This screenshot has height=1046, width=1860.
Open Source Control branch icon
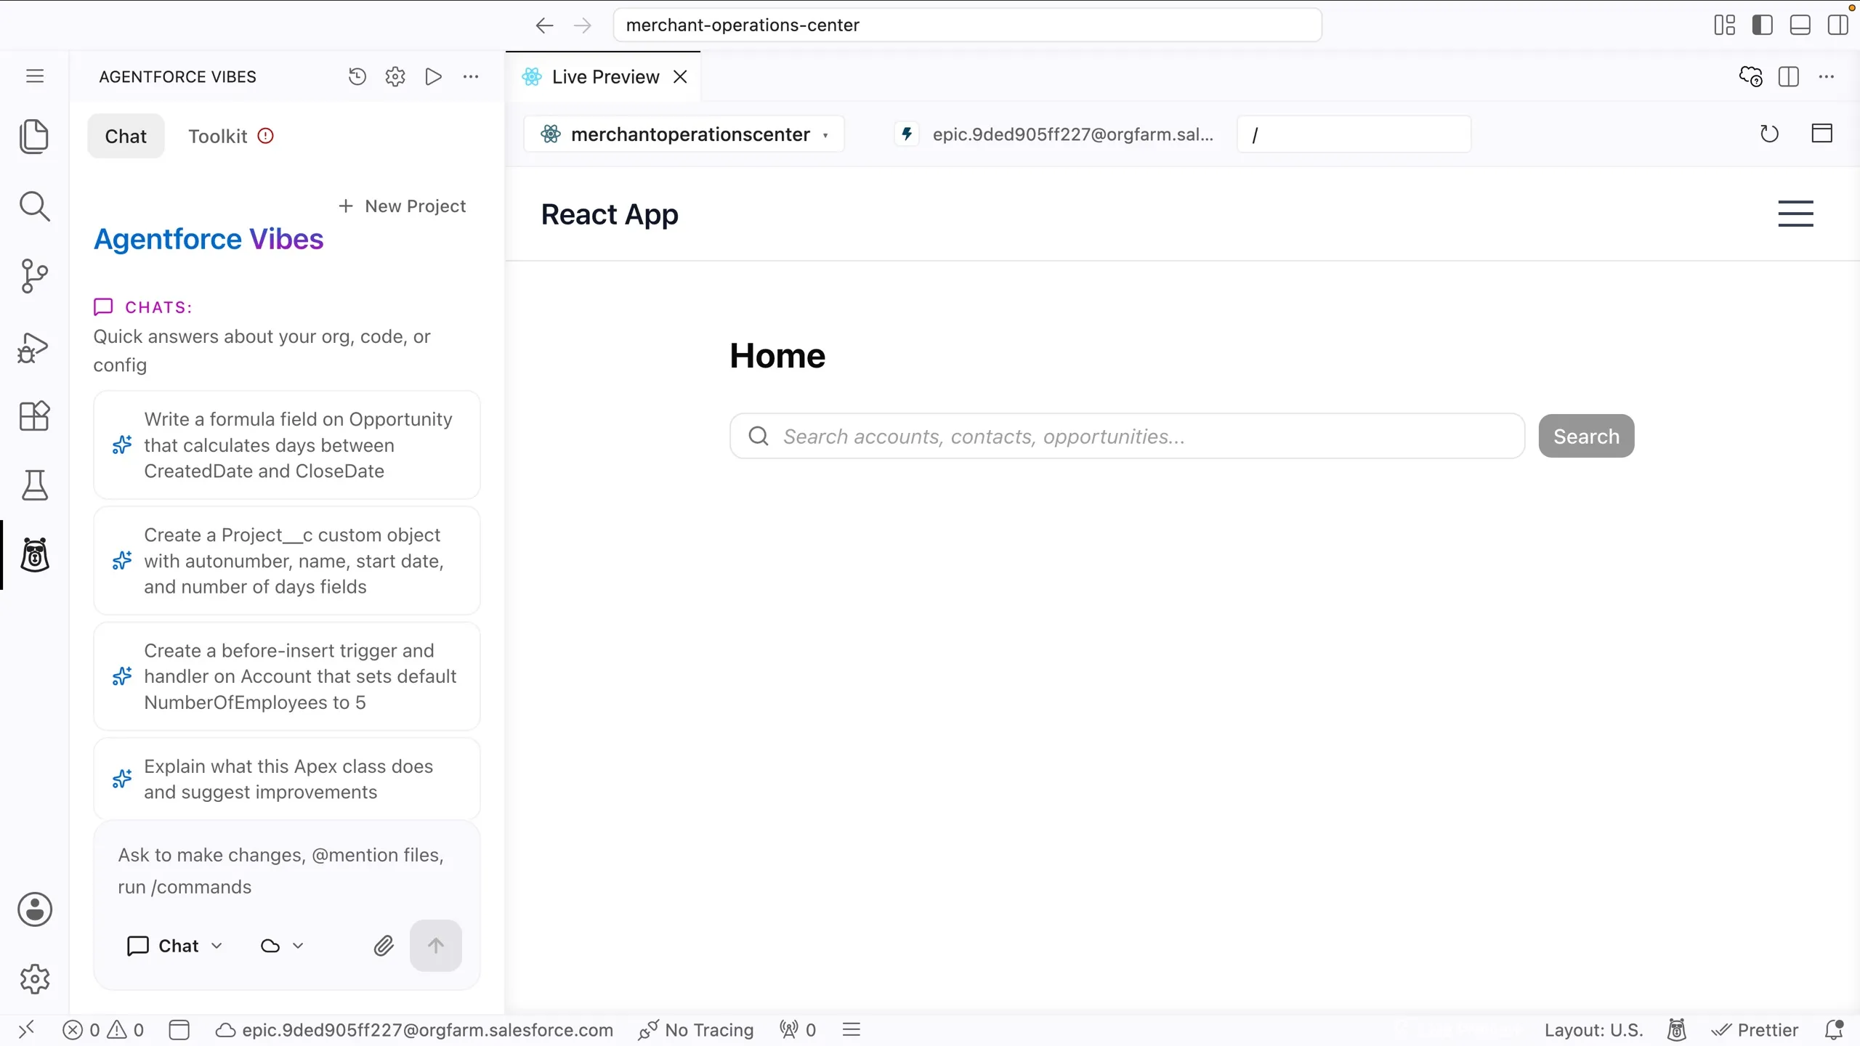[34, 276]
